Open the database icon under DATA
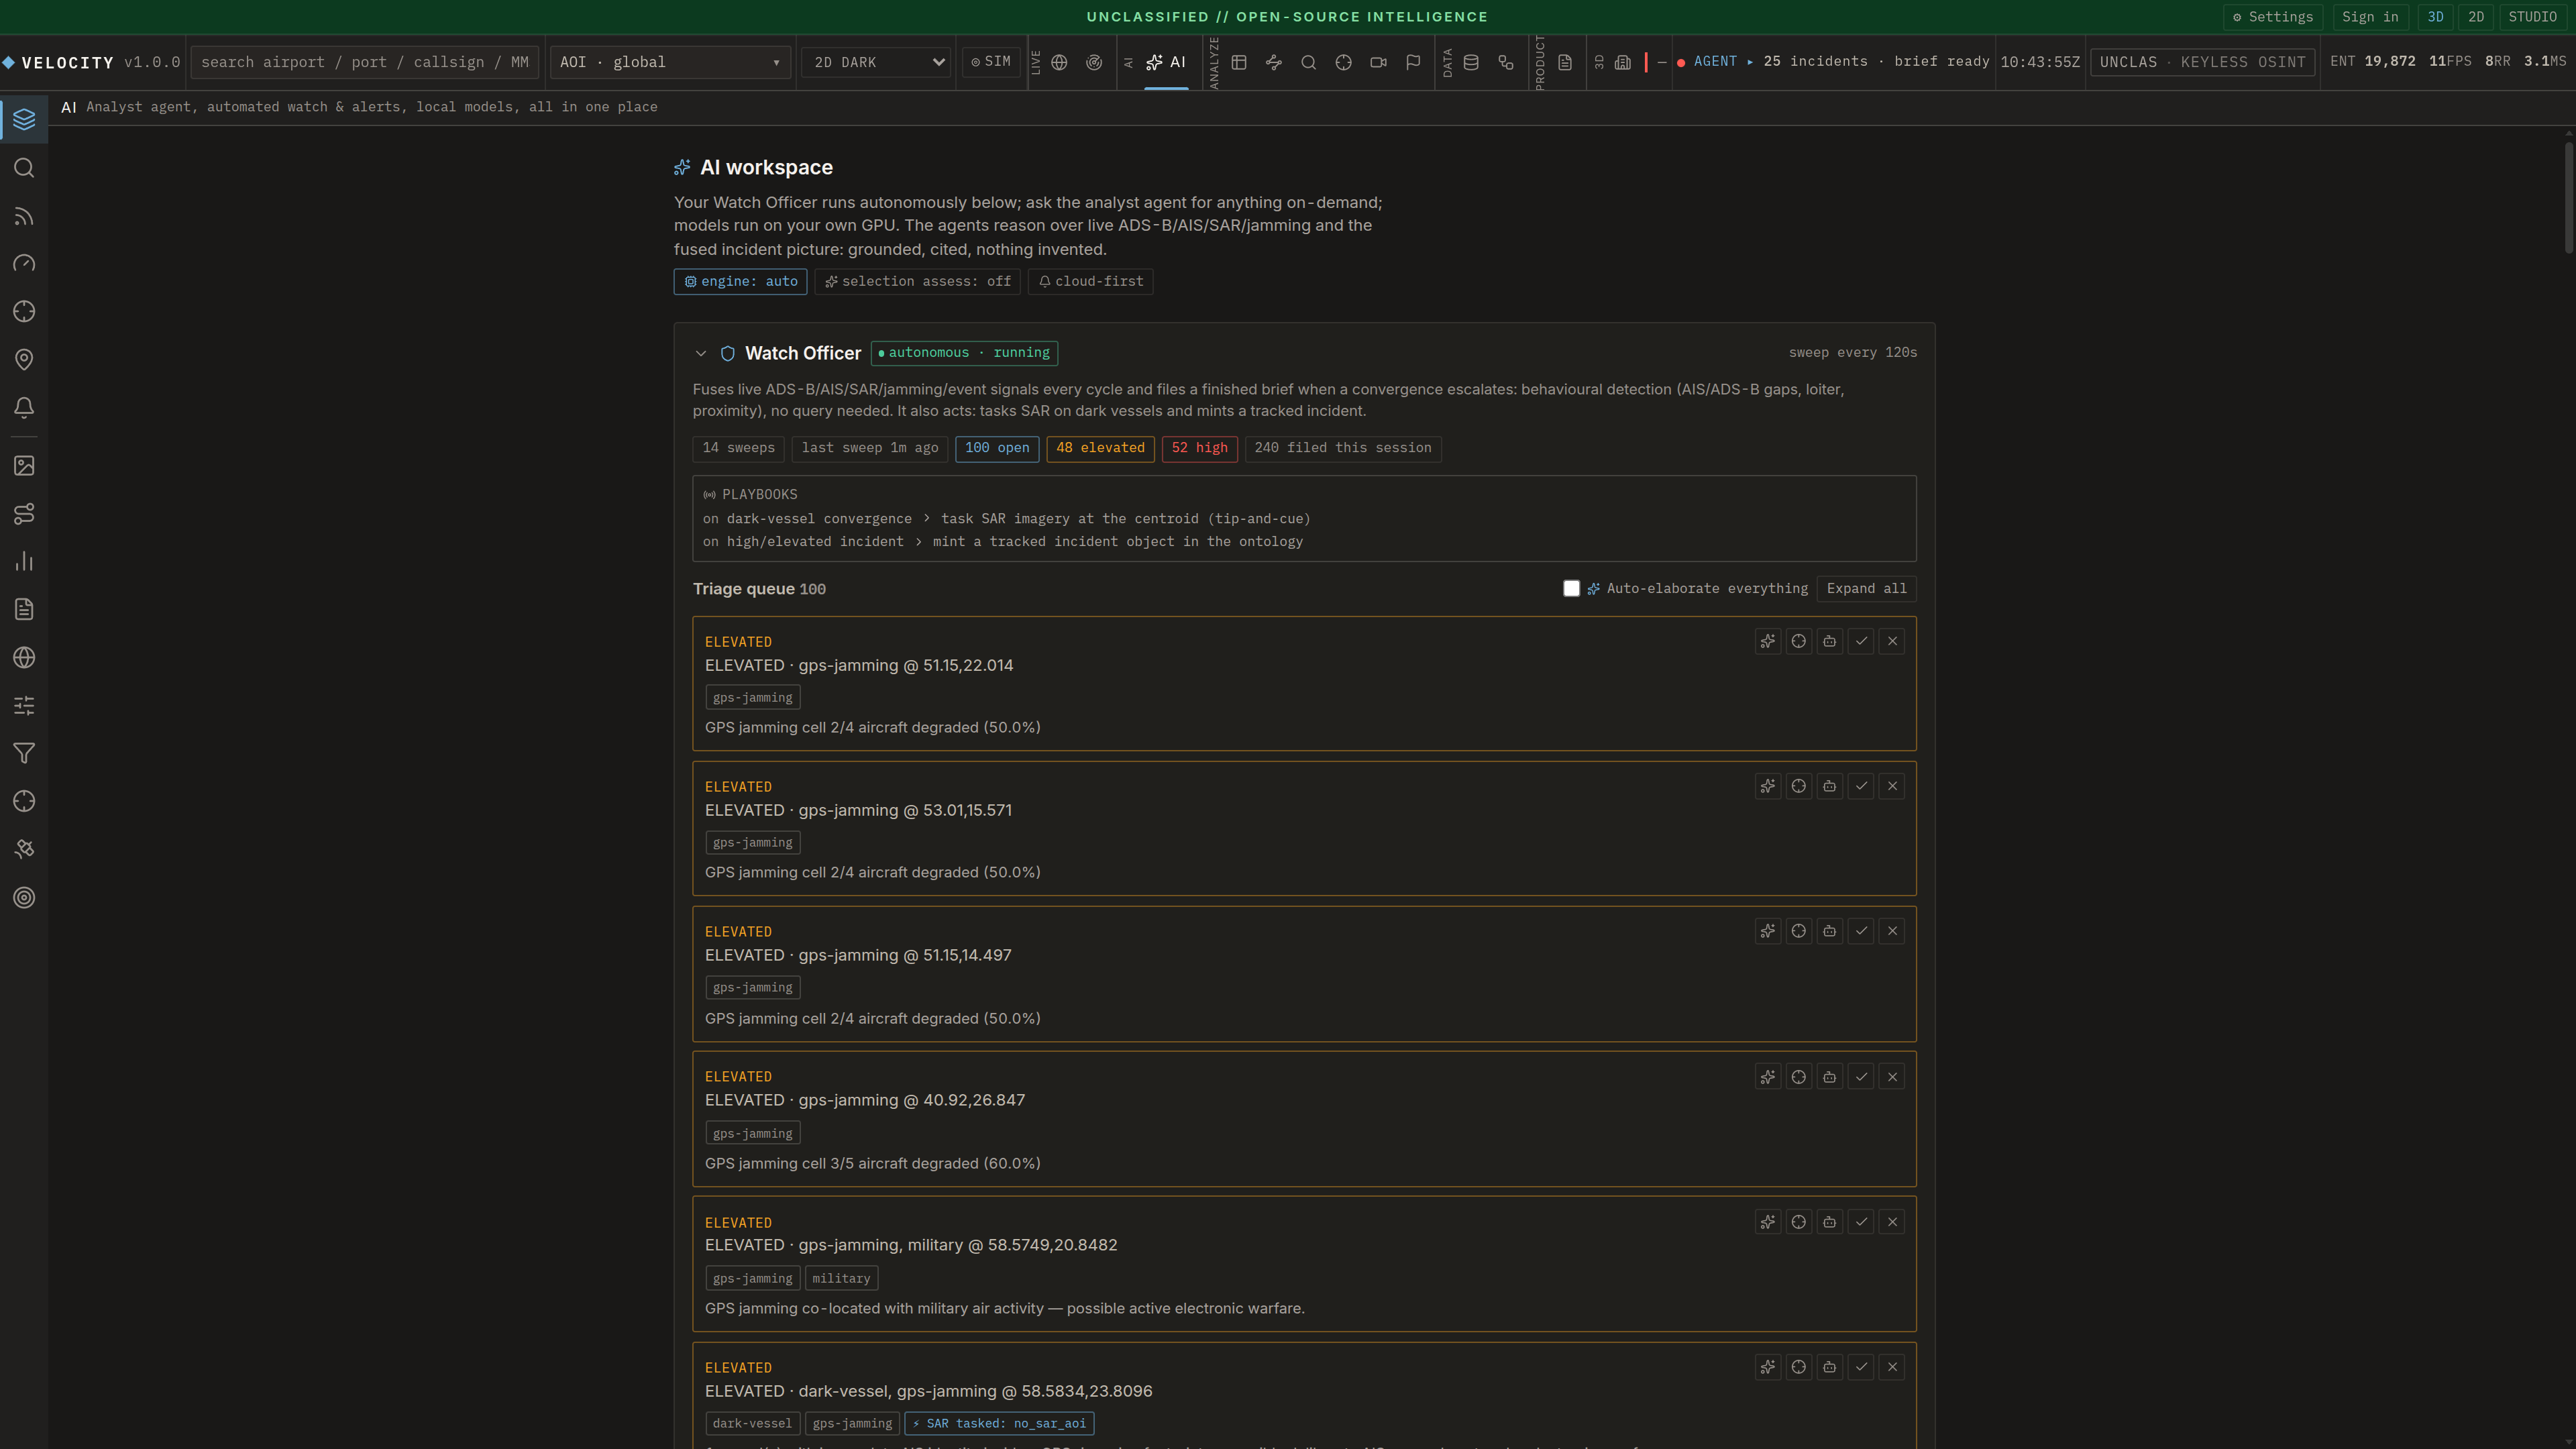2576x1449 pixels. pyautogui.click(x=1471, y=62)
